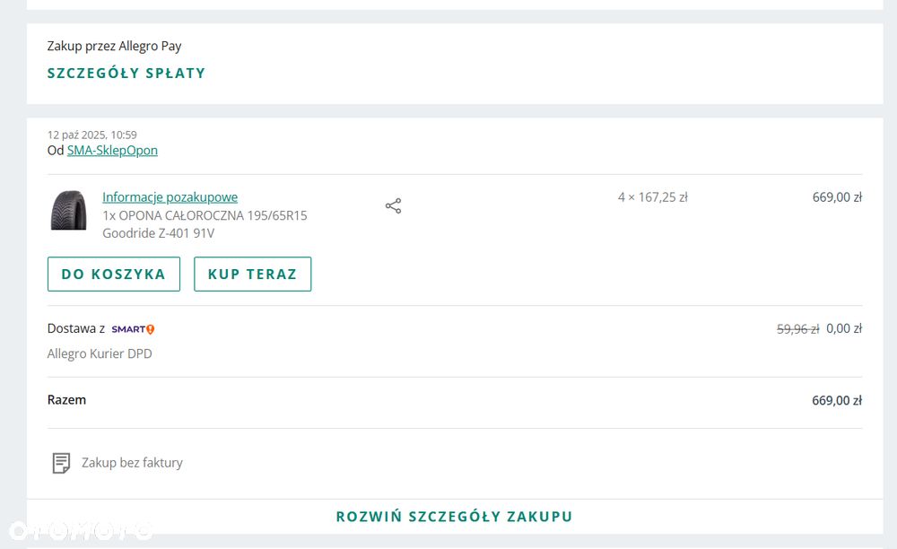897x549 pixels.
Task: Open Informacje pozakupowe link
Action: 170,197
